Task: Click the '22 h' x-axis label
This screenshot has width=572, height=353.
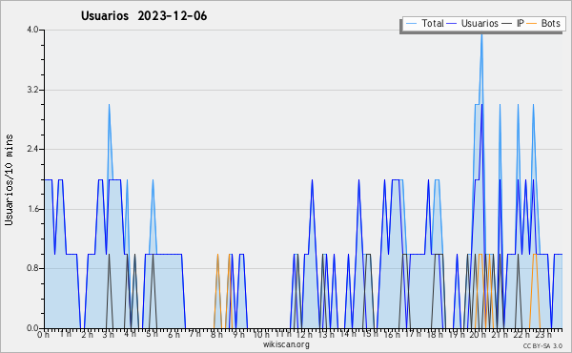Action: click(x=521, y=335)
